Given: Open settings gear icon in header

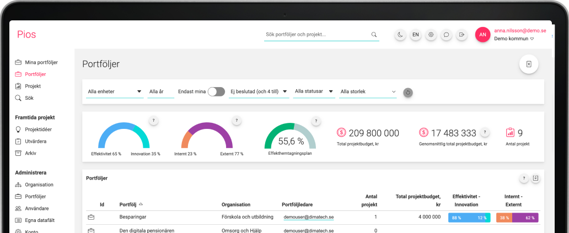Looking at the screenshot, I should tap(431, 35).
